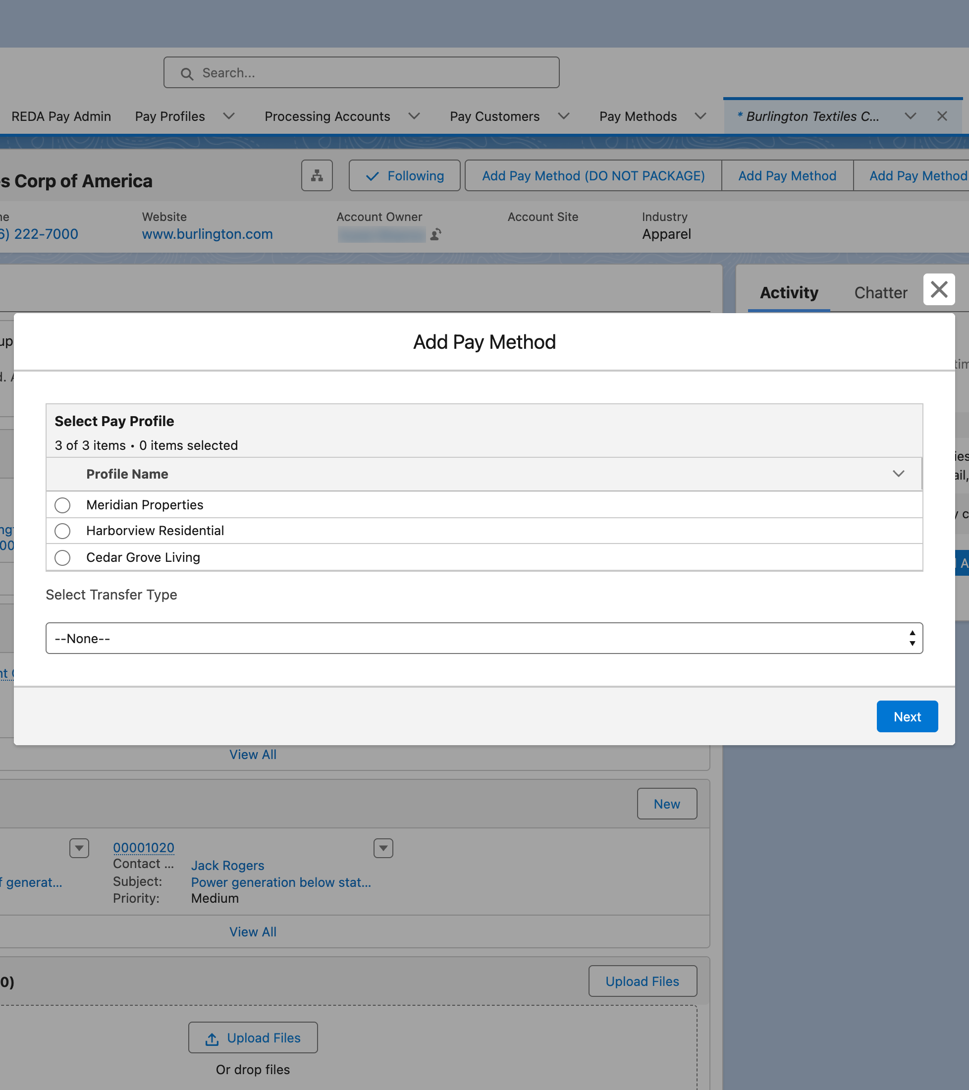
Task: Switch to the Chatter tab
Action: [x=880, y=293]
